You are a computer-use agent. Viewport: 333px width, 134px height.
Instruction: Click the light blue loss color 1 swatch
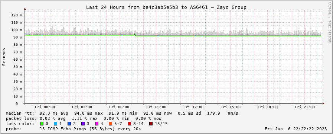tap(55, 124)
